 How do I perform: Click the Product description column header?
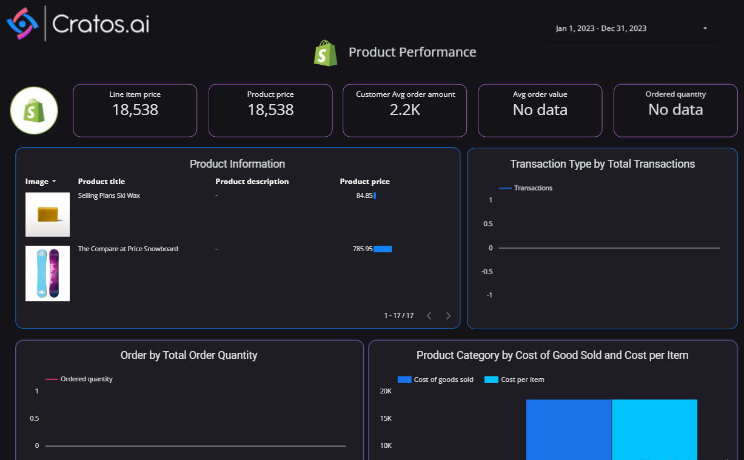coord(252,182)
